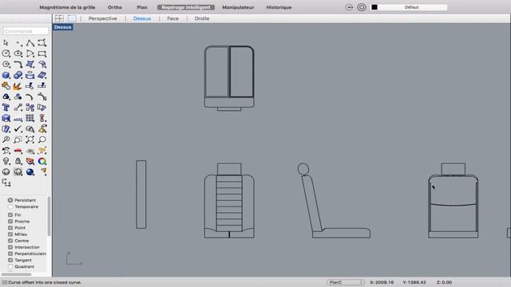This screenshot has width=511, height=287.
Task: Toggle the Point snap checkbox
Action: tap(10, 228)
